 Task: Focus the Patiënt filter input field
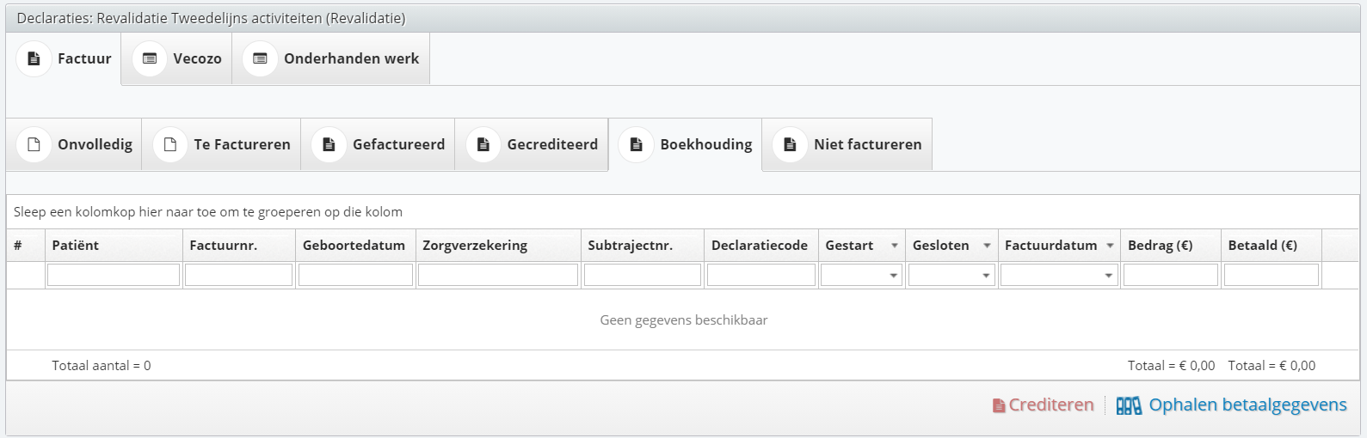(114, 275)
